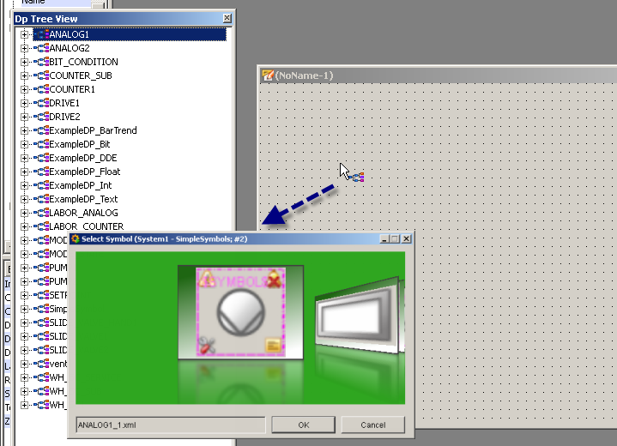Cancel the Select Symbol dialog
Viewport: 617px width, 446px height.
point(372,425)
